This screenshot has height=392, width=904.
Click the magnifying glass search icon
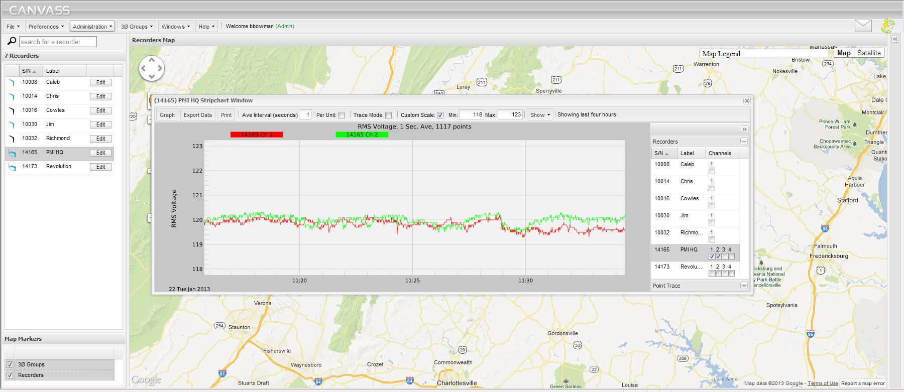coord(12,41)
